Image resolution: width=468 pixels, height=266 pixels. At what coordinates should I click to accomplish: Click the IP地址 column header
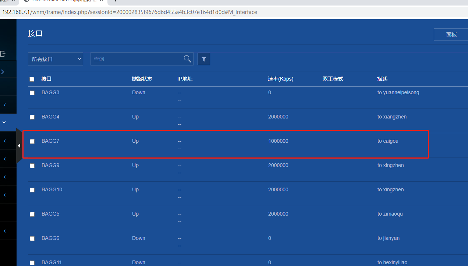click(x=185, y=79)
